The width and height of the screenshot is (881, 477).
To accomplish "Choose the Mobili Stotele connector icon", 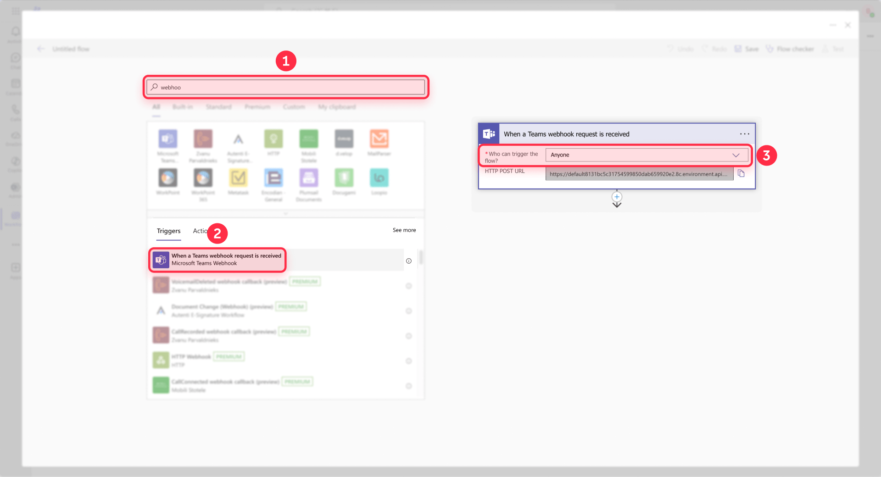I will click(x=309, y=139).
